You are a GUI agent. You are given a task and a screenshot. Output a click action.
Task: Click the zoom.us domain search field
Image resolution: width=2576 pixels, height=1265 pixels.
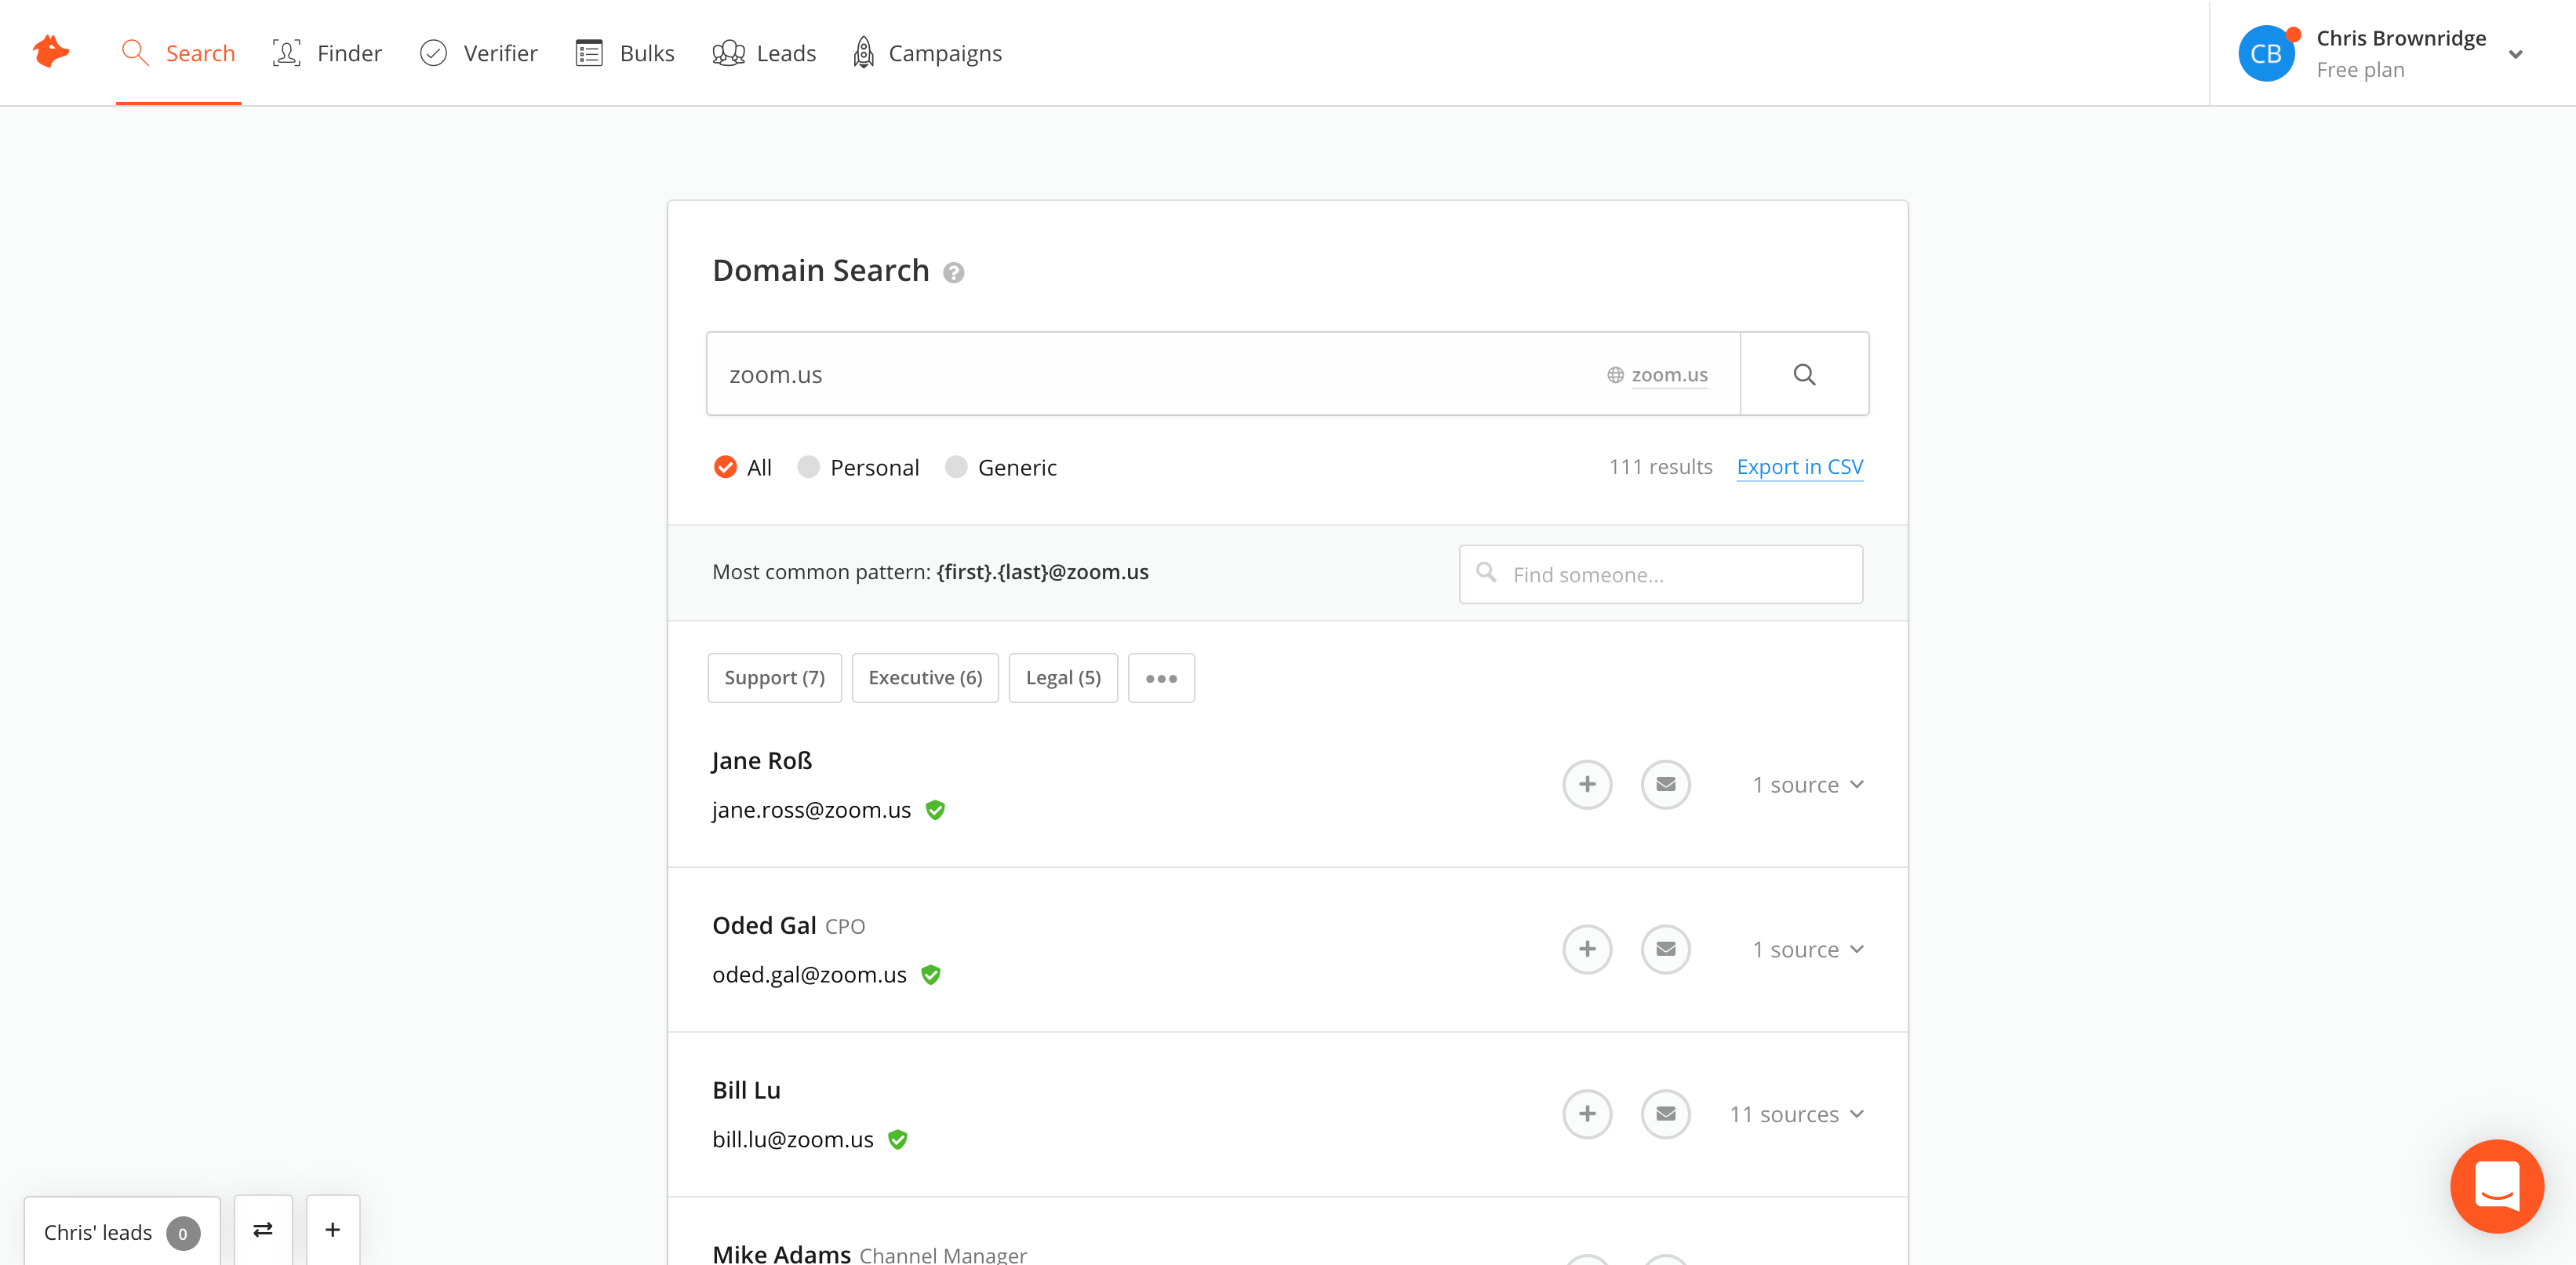click(x=1223, y=374)
